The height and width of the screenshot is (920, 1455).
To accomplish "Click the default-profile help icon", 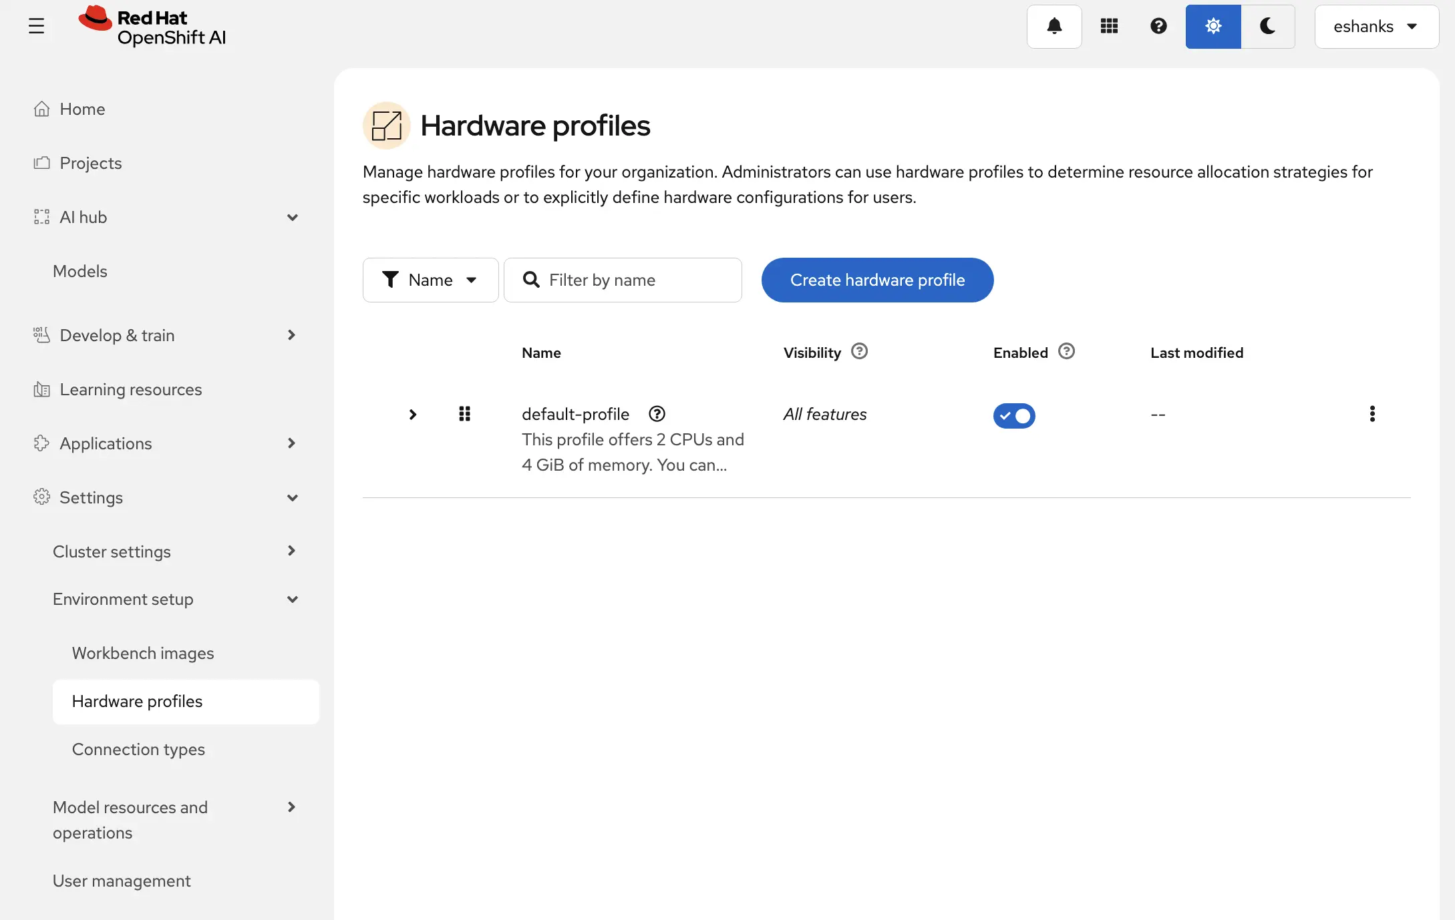I will coord(657,414).
